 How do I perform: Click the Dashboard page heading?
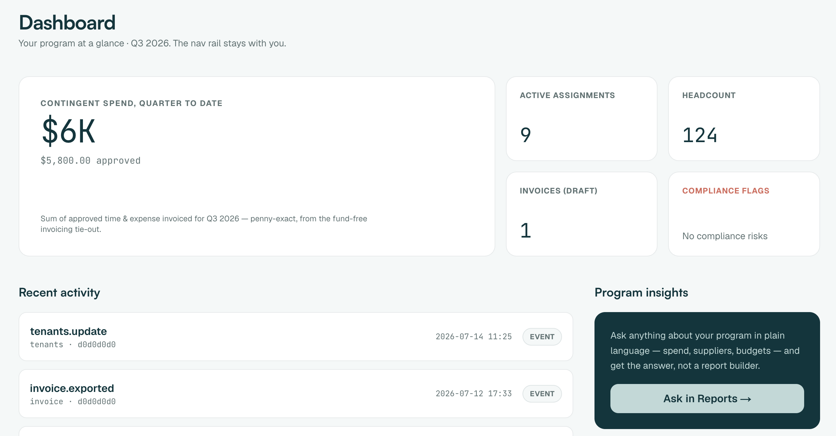point(67,23)
